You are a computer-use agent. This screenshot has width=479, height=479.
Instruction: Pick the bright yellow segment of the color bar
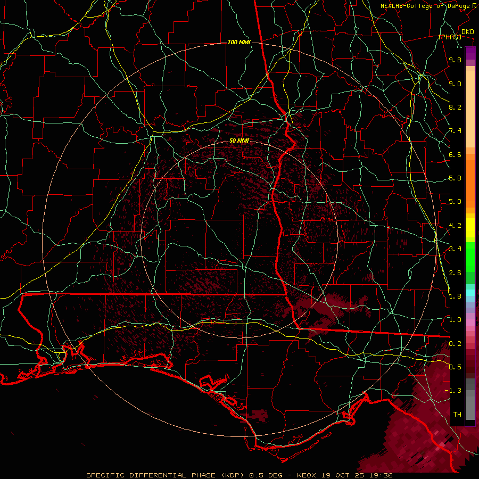[470, 228]
